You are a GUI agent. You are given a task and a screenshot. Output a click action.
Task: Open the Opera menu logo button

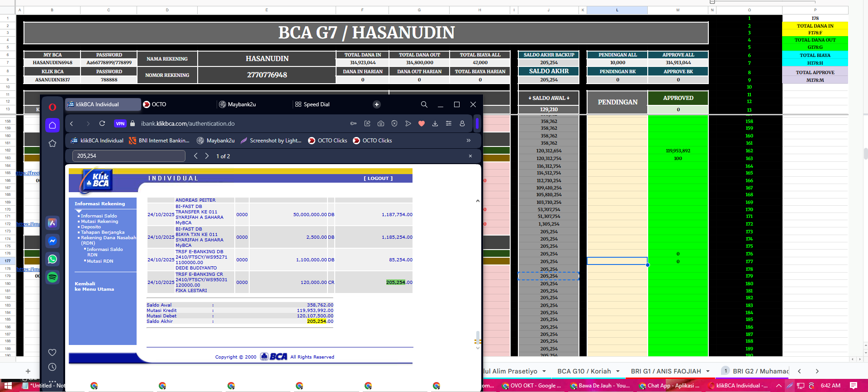pos(52,107)
